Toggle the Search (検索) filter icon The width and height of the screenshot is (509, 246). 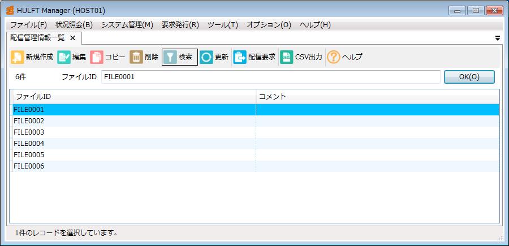pyautogui.click(x=170, y=57)
